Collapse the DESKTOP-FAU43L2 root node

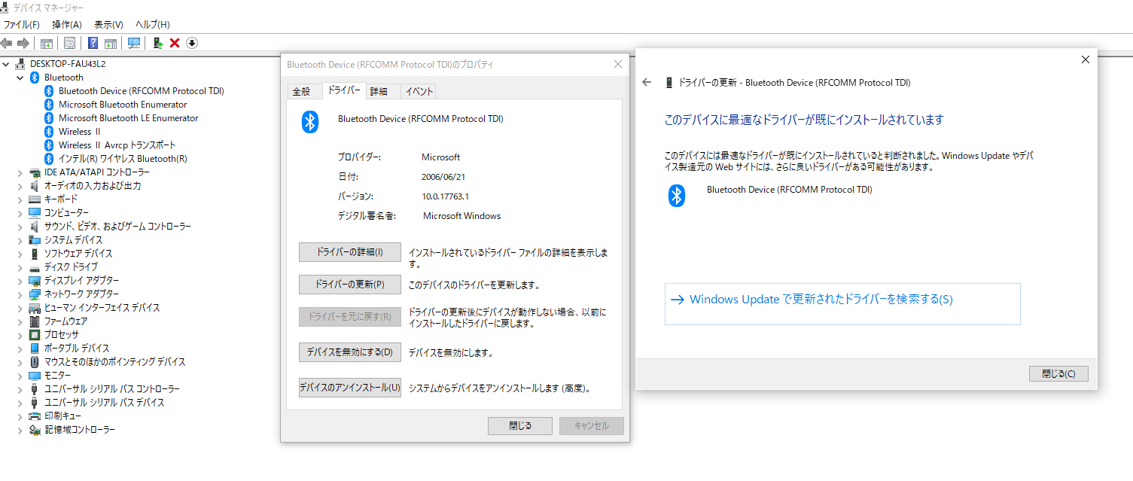point(7,64)
